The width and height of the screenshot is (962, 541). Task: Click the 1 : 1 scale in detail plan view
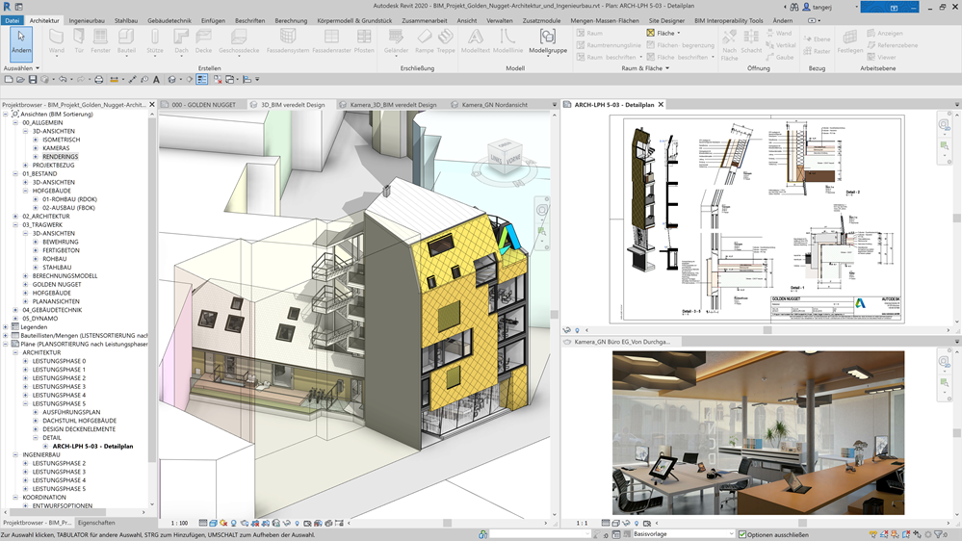[582, 524]
